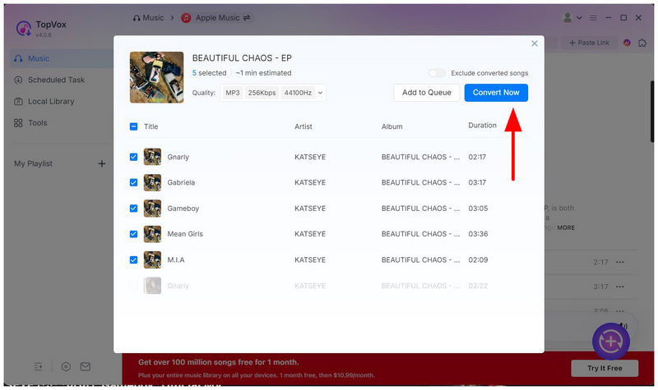Collapse the sidebar using bottom-left icon
This screenshot has height=390, width=658.
tap(38, 367)
